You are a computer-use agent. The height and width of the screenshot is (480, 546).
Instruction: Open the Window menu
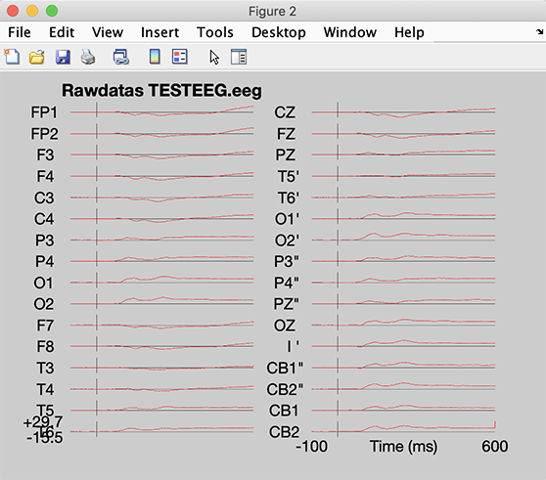click(x=350, y=32)
